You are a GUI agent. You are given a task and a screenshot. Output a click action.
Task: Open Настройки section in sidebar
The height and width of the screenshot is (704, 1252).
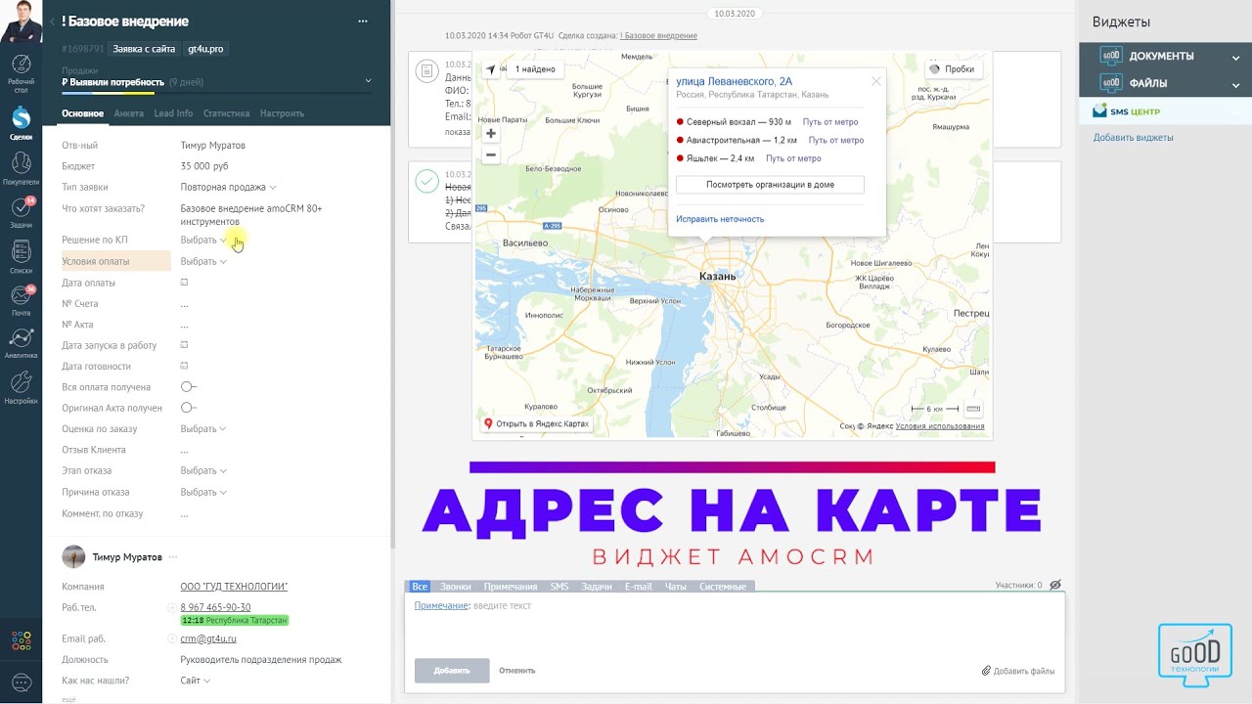coord(21,387)
